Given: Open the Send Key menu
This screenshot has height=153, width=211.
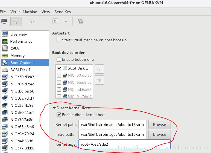Looking at the screenshot, I should [63, 12].
